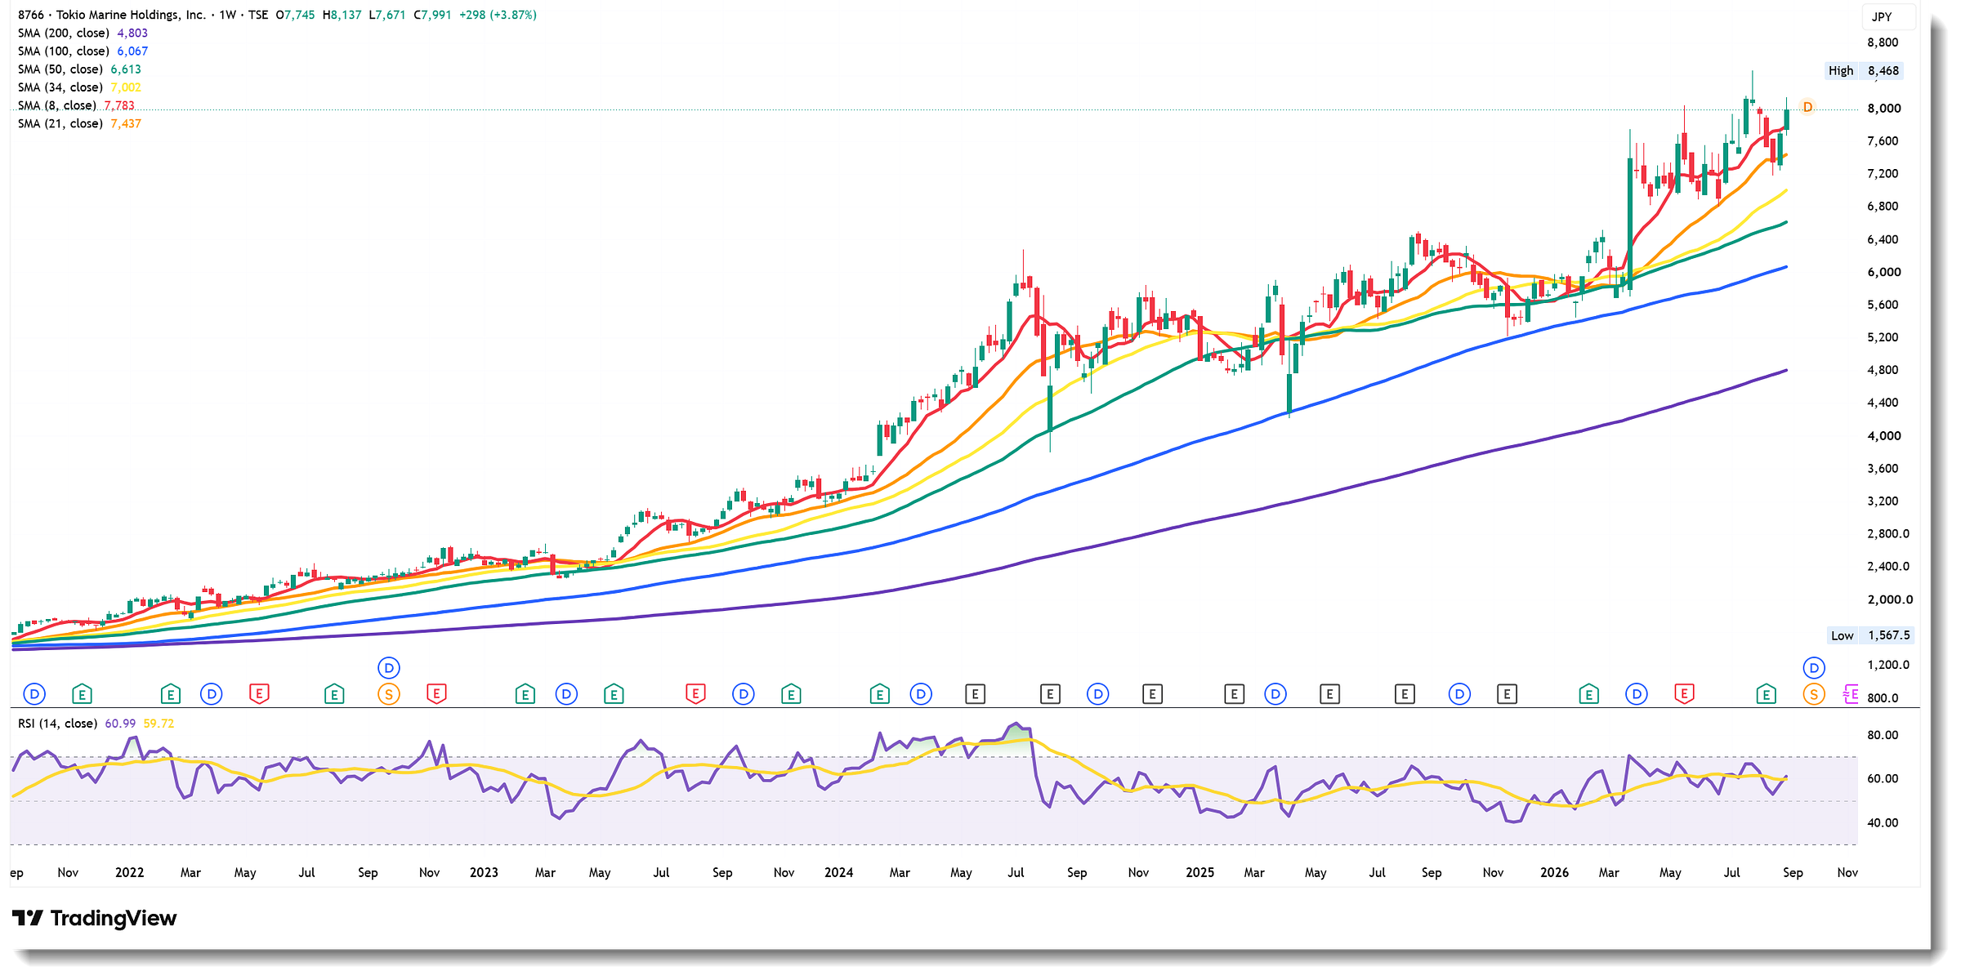The image size is (1961, 980).
Task: Click the blue D dividend marker above Sep 2022
Action: [389, 668]
